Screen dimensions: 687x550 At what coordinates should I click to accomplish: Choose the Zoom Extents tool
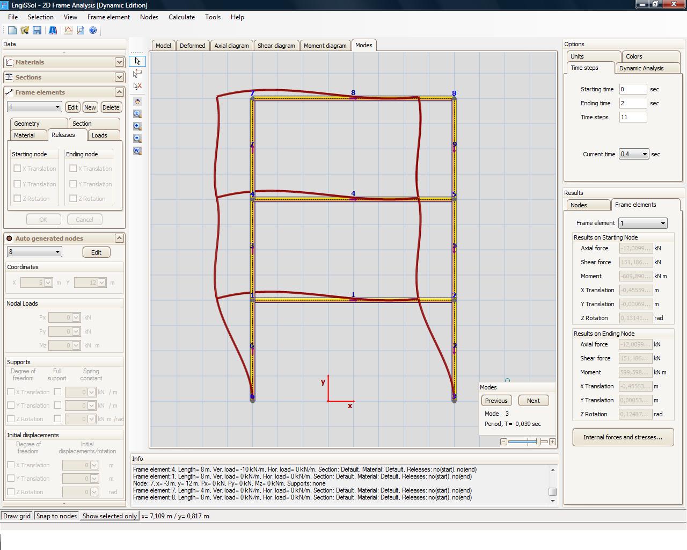pos(137,113)
